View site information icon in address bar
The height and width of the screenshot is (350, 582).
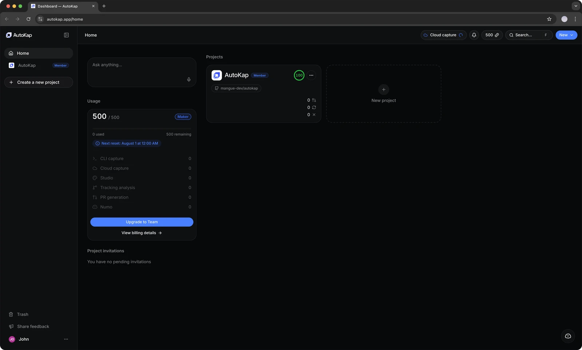point(40,19)
